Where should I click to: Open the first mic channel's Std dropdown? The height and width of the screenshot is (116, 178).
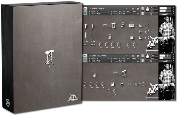(x=86, y=44)
